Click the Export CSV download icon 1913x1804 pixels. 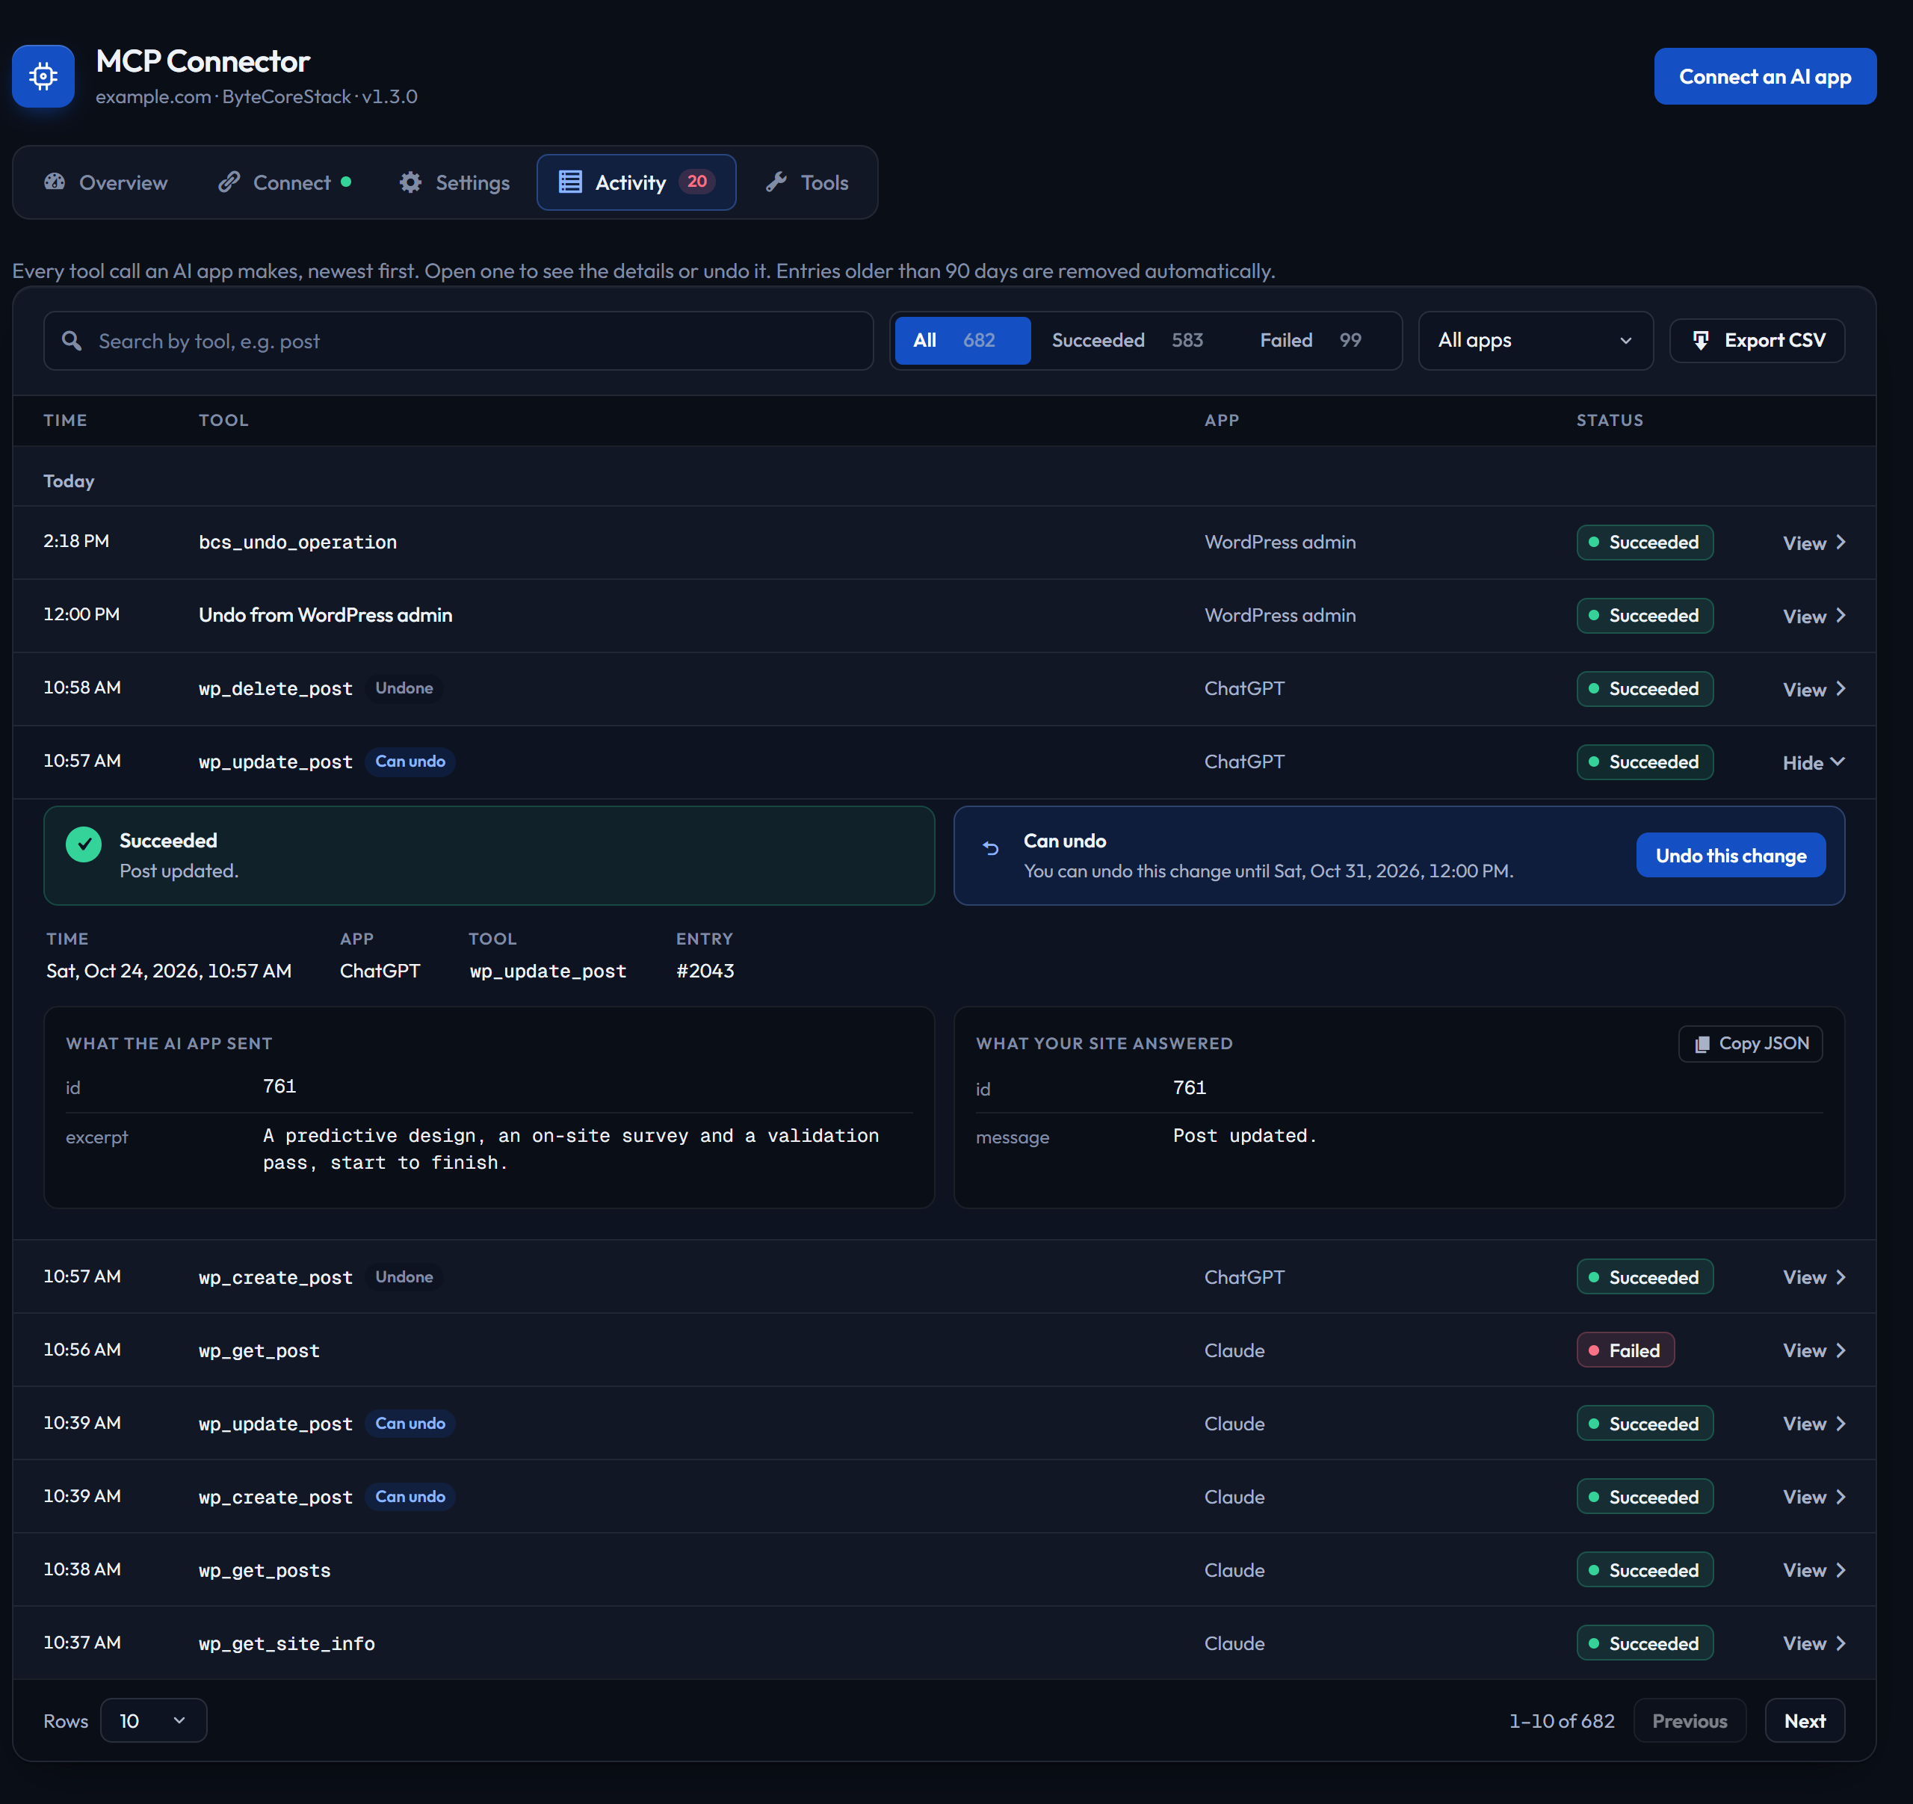[x=1702, y=341]
